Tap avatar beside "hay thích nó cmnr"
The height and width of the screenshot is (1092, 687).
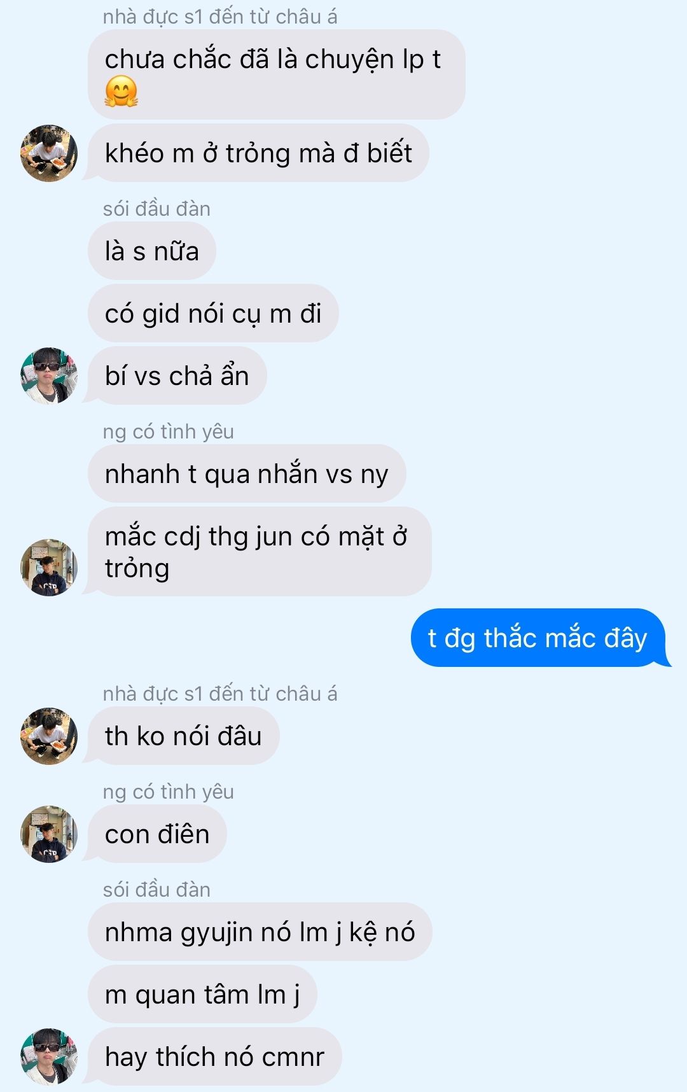coord(49,1056)
